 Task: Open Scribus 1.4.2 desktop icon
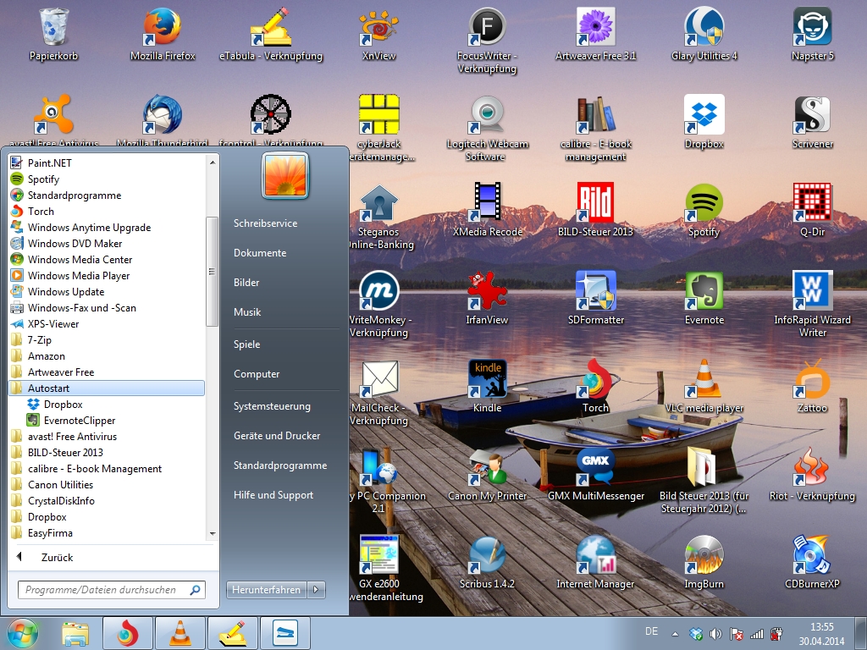pos(487,562)
